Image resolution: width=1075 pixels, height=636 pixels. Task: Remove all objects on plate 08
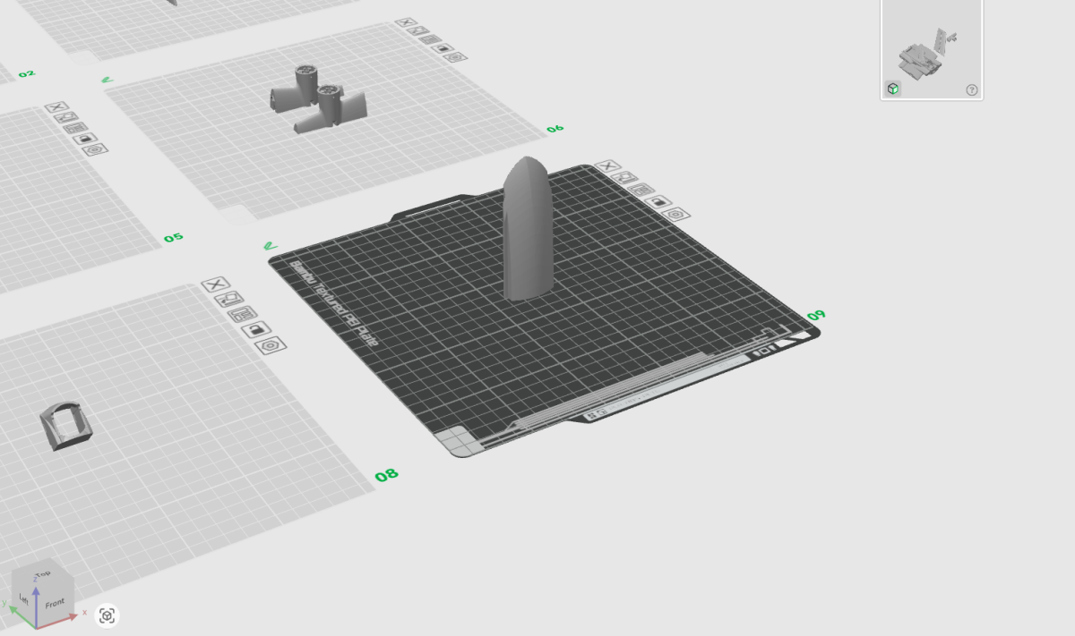[x=215, y=284]
